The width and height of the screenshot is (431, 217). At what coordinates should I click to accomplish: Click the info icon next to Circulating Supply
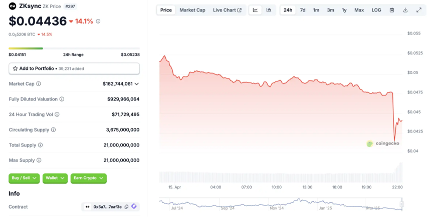(x=53, y=130)
